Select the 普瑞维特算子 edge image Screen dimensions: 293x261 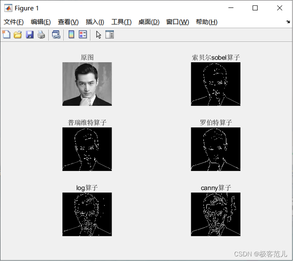click(87, 149)
